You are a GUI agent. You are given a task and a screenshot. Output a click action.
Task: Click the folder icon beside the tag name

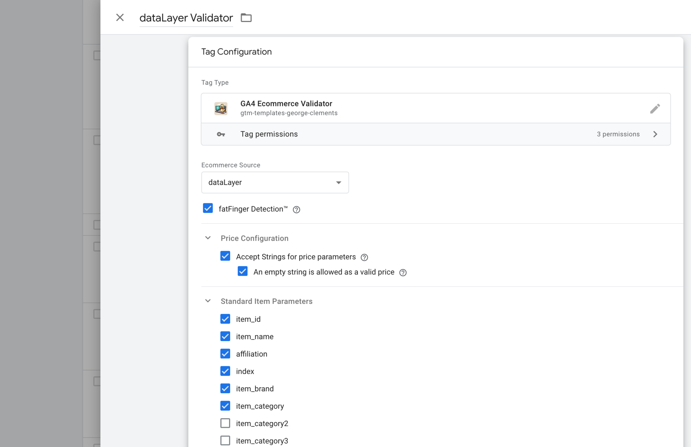tap(246, 18)
